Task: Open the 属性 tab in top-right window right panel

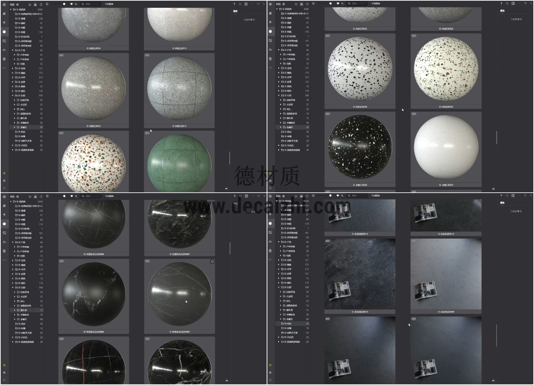Action: click(502, 11)
